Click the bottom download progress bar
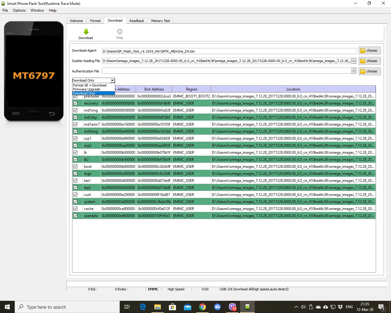The width and height of the screenshot is (391, 313). [226, 284]
